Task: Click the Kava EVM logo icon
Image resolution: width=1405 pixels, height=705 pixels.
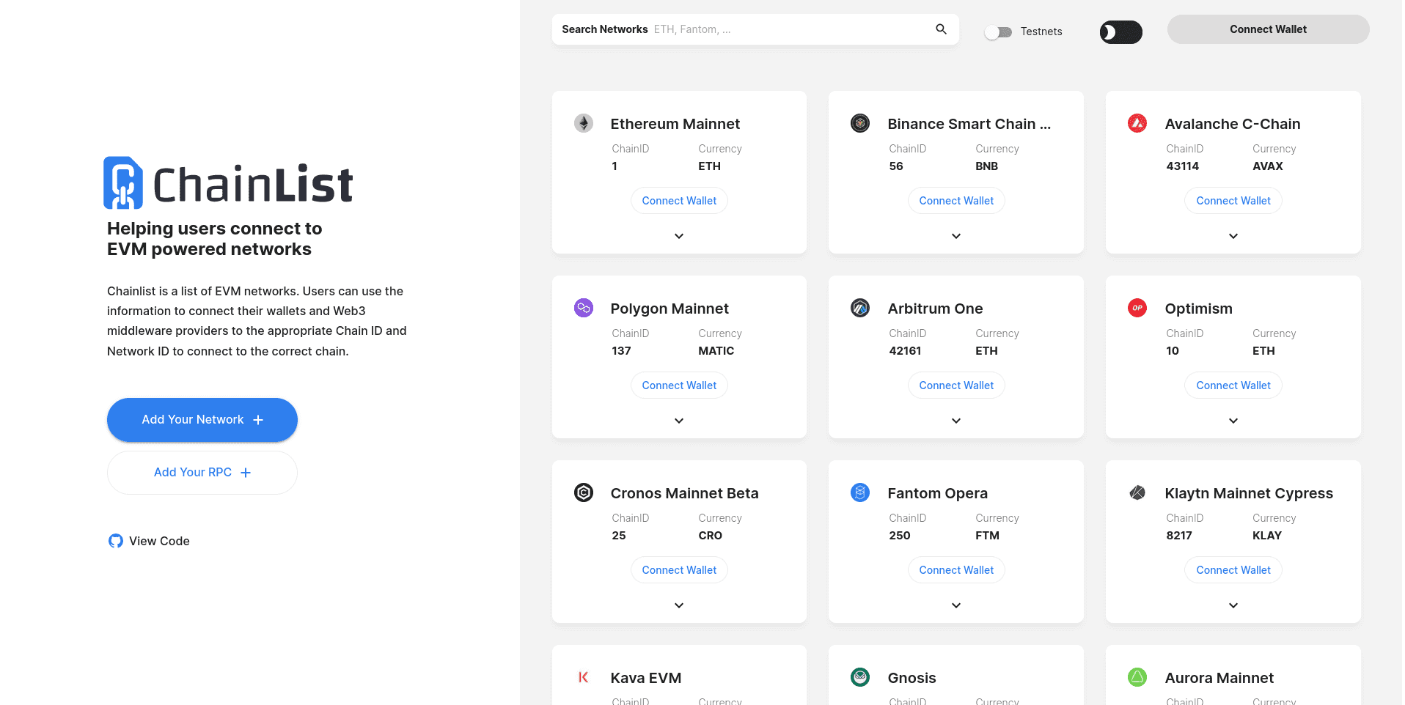Action: pyautogui.click(x=584, y=677)
